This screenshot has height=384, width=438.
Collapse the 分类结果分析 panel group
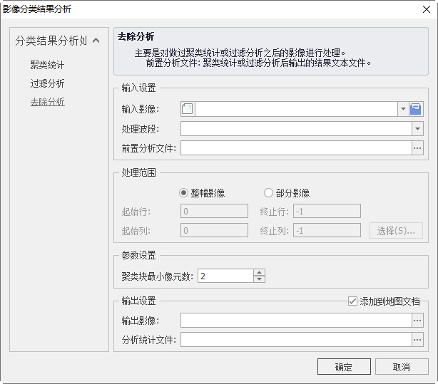(x=96, y=41)
